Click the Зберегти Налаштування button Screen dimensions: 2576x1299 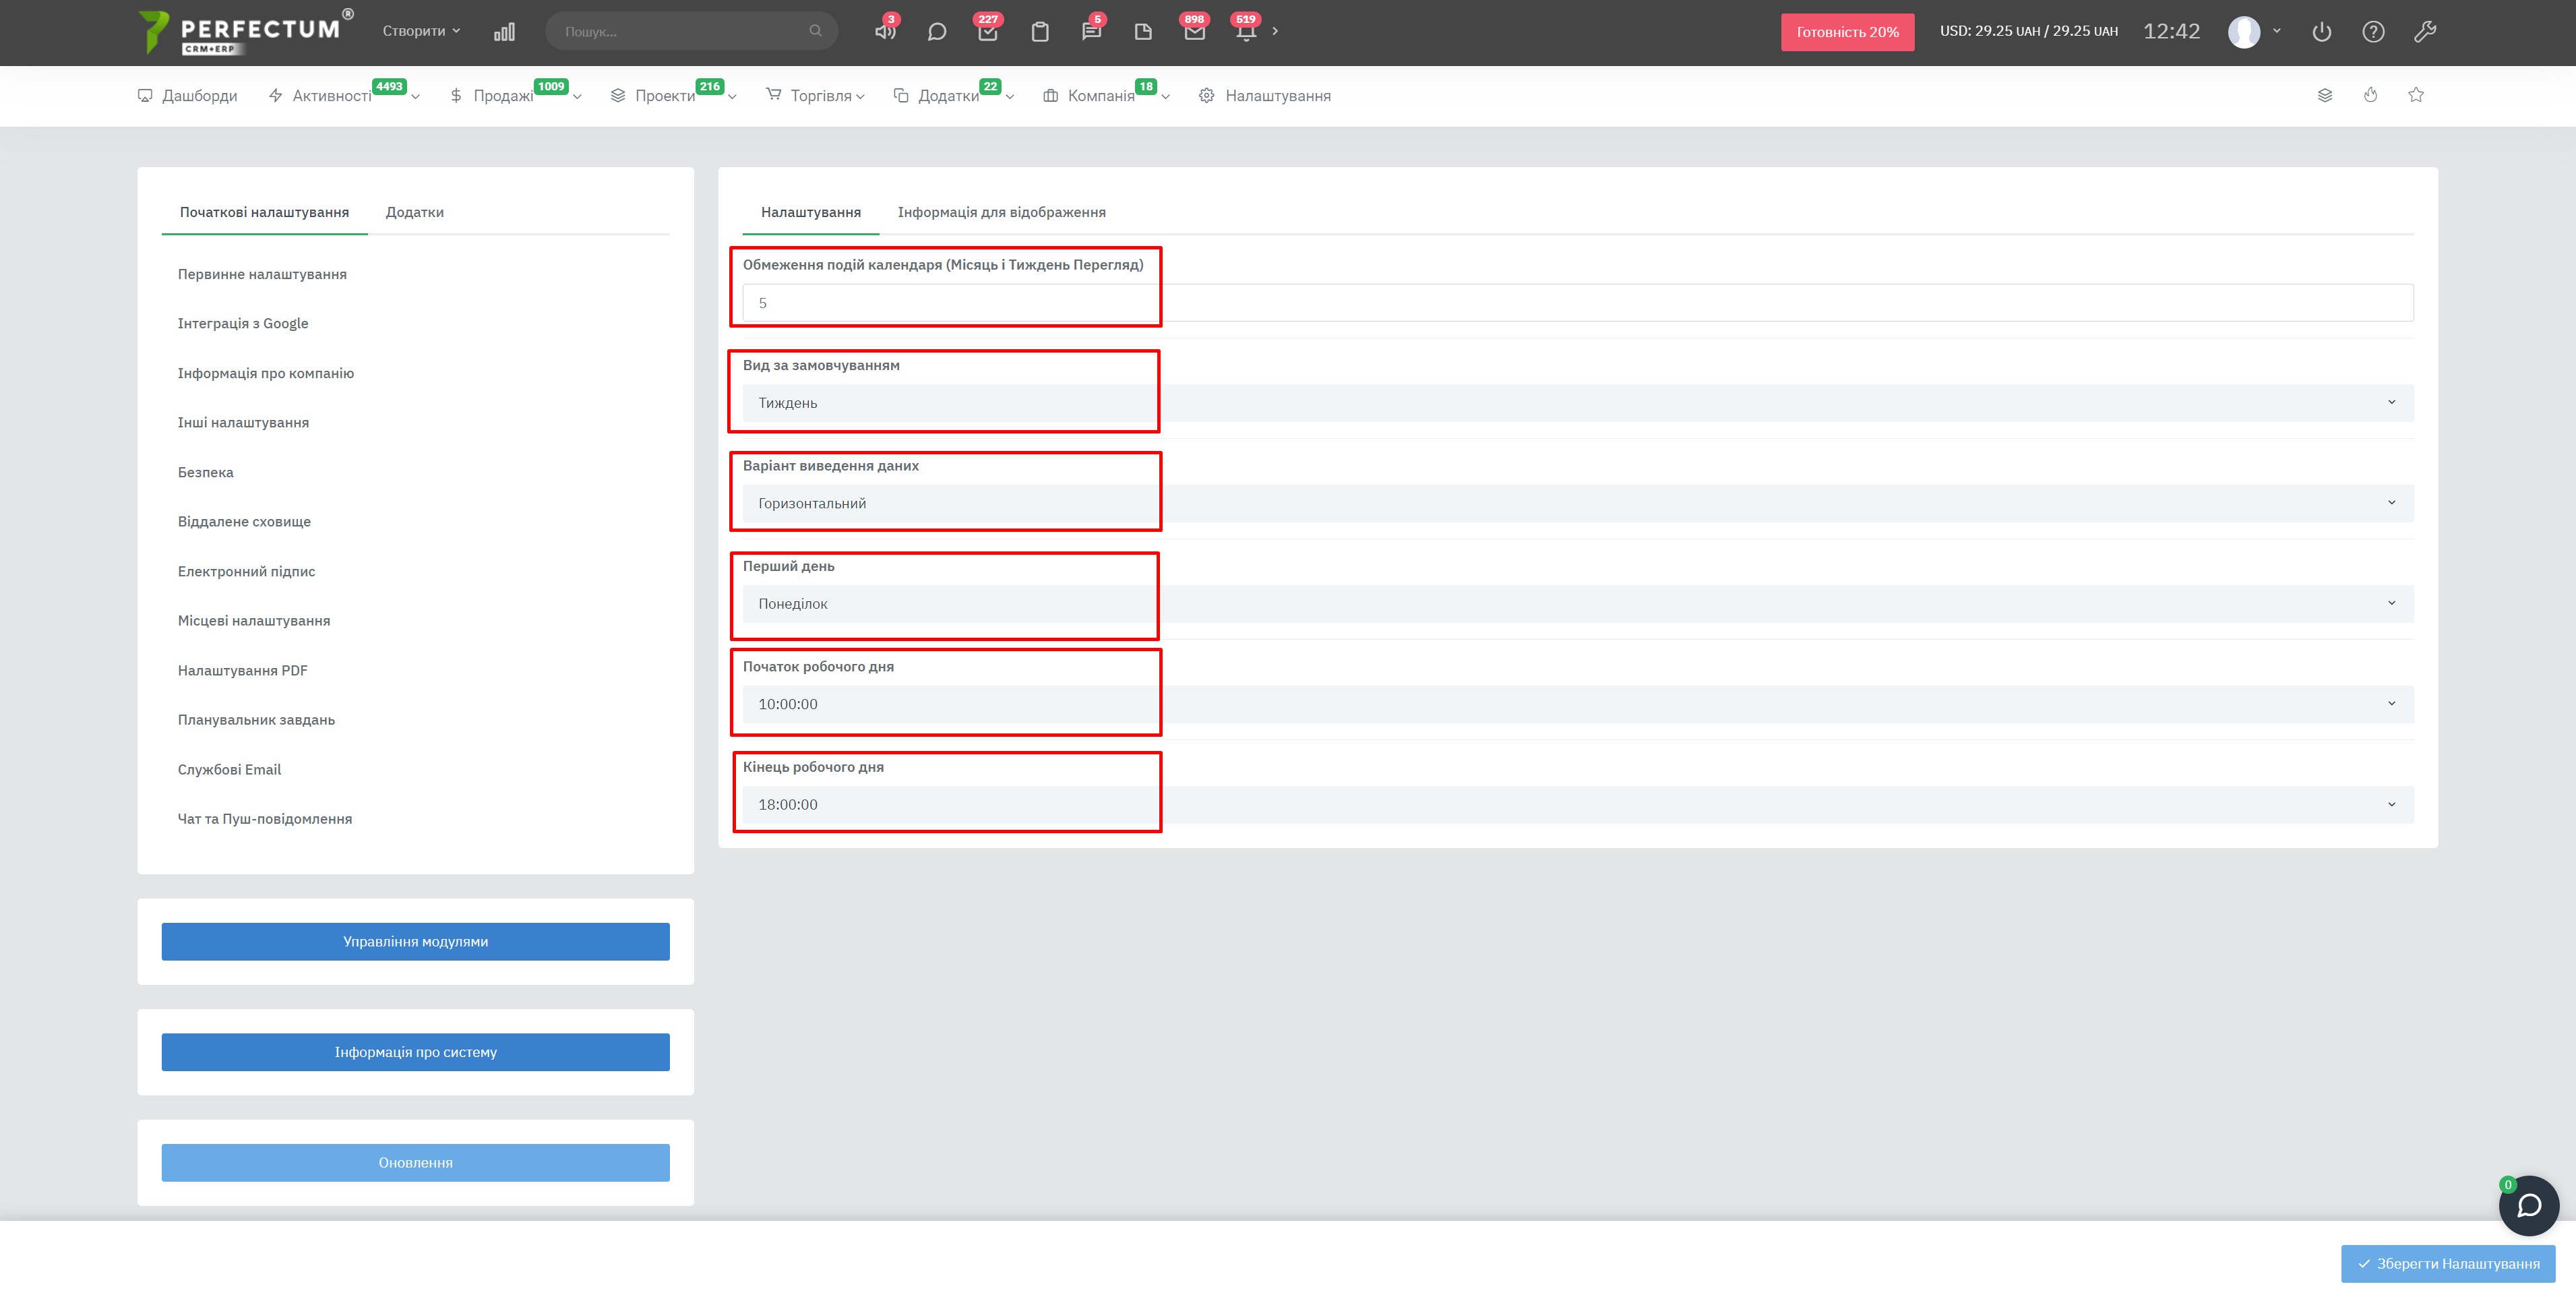click(x=2447, y=1263)
